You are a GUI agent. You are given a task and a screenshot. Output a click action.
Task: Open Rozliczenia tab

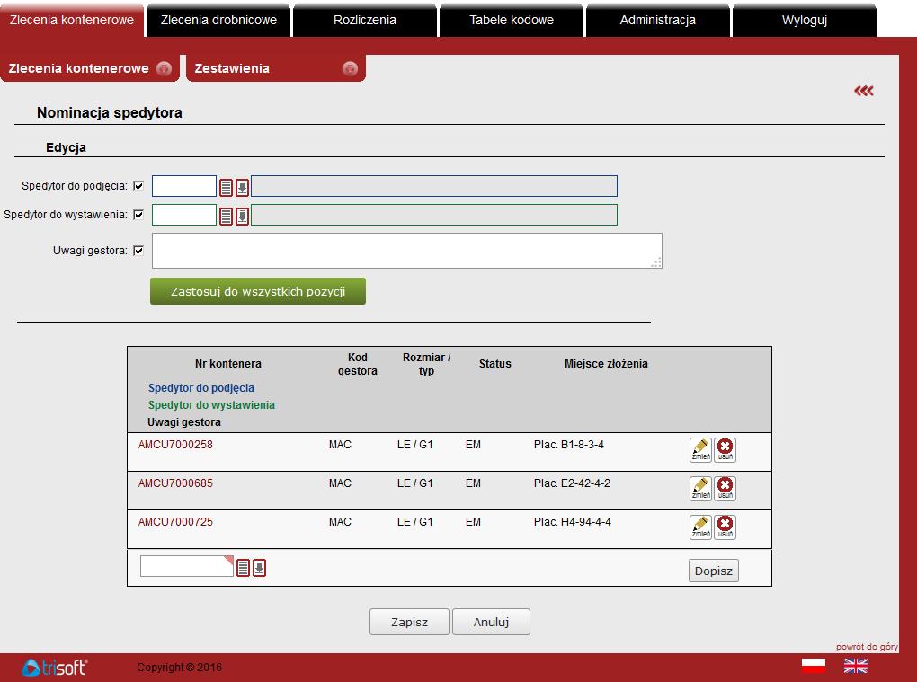[365, 20]
